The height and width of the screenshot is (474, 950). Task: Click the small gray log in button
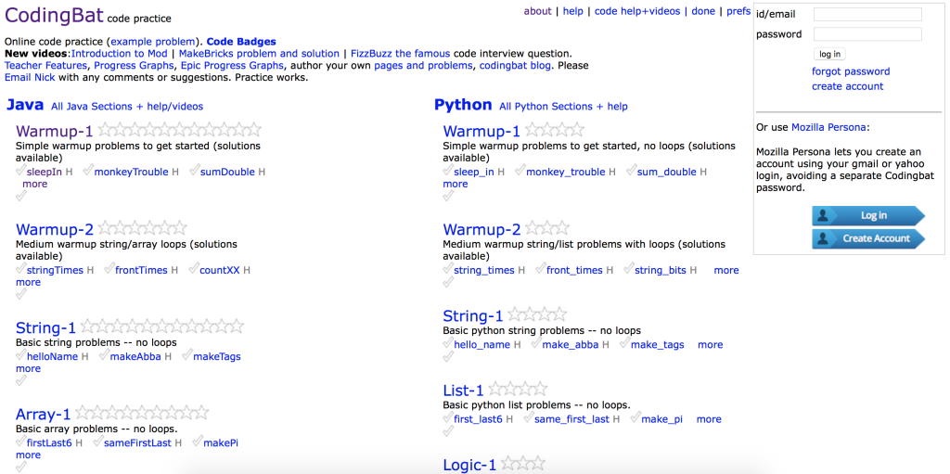point(829,54)
